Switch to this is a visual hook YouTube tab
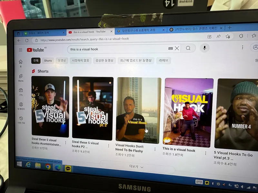The width and height of the screenshot is (258, 193). click(89, 32)
